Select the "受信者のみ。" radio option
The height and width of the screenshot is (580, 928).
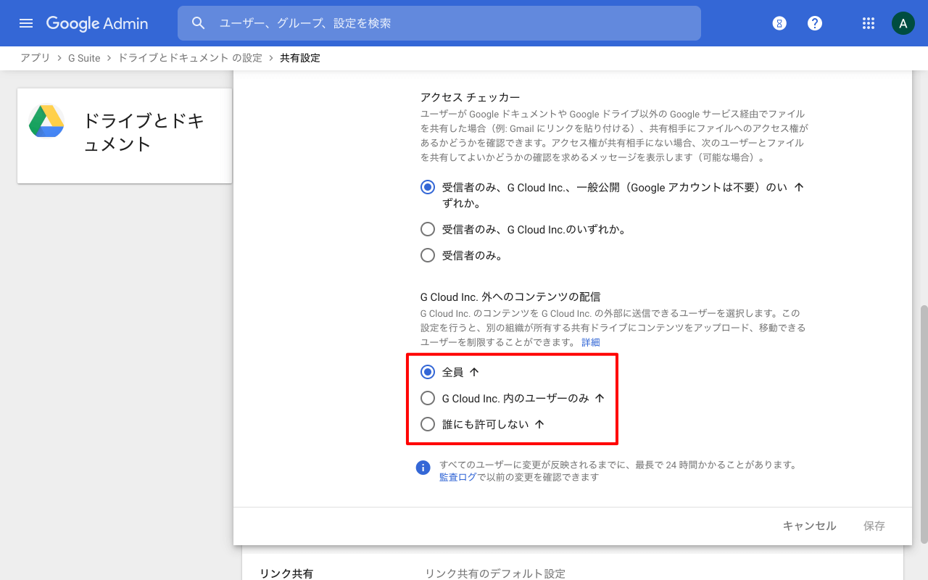(428, 255)
